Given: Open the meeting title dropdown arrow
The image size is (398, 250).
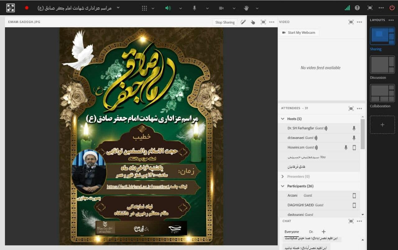Looking at the screenshot, I should click(x=118, y=8).
